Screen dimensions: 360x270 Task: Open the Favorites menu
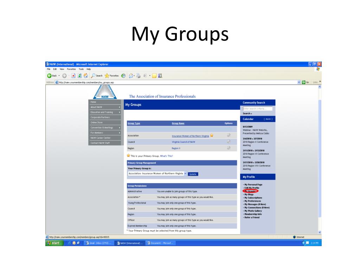[x=71, y=69]
